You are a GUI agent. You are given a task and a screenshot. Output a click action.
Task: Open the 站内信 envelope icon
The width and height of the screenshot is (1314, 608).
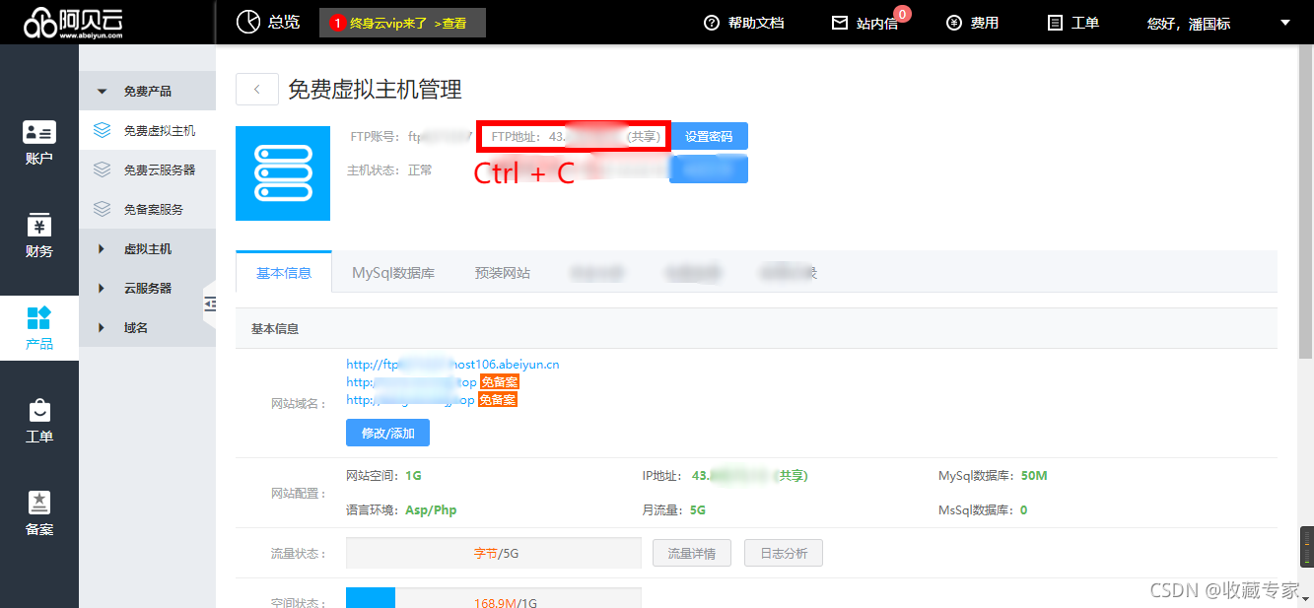tap(840, 23)
